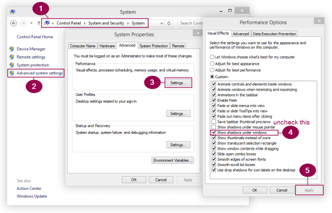Click the Environment Variables button
The image size is (332, 213).
[x=172, y=160]
